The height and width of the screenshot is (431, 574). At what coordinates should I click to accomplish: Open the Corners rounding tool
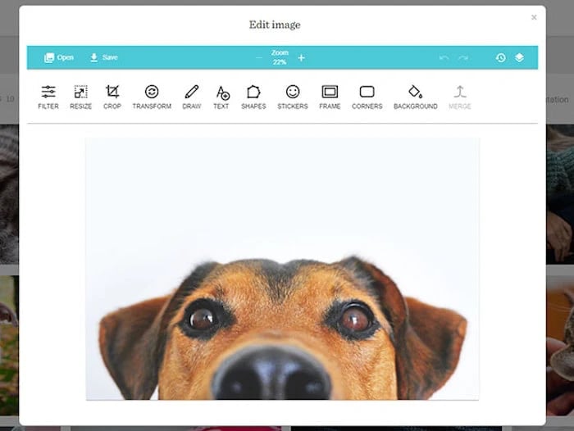point(367,97)
